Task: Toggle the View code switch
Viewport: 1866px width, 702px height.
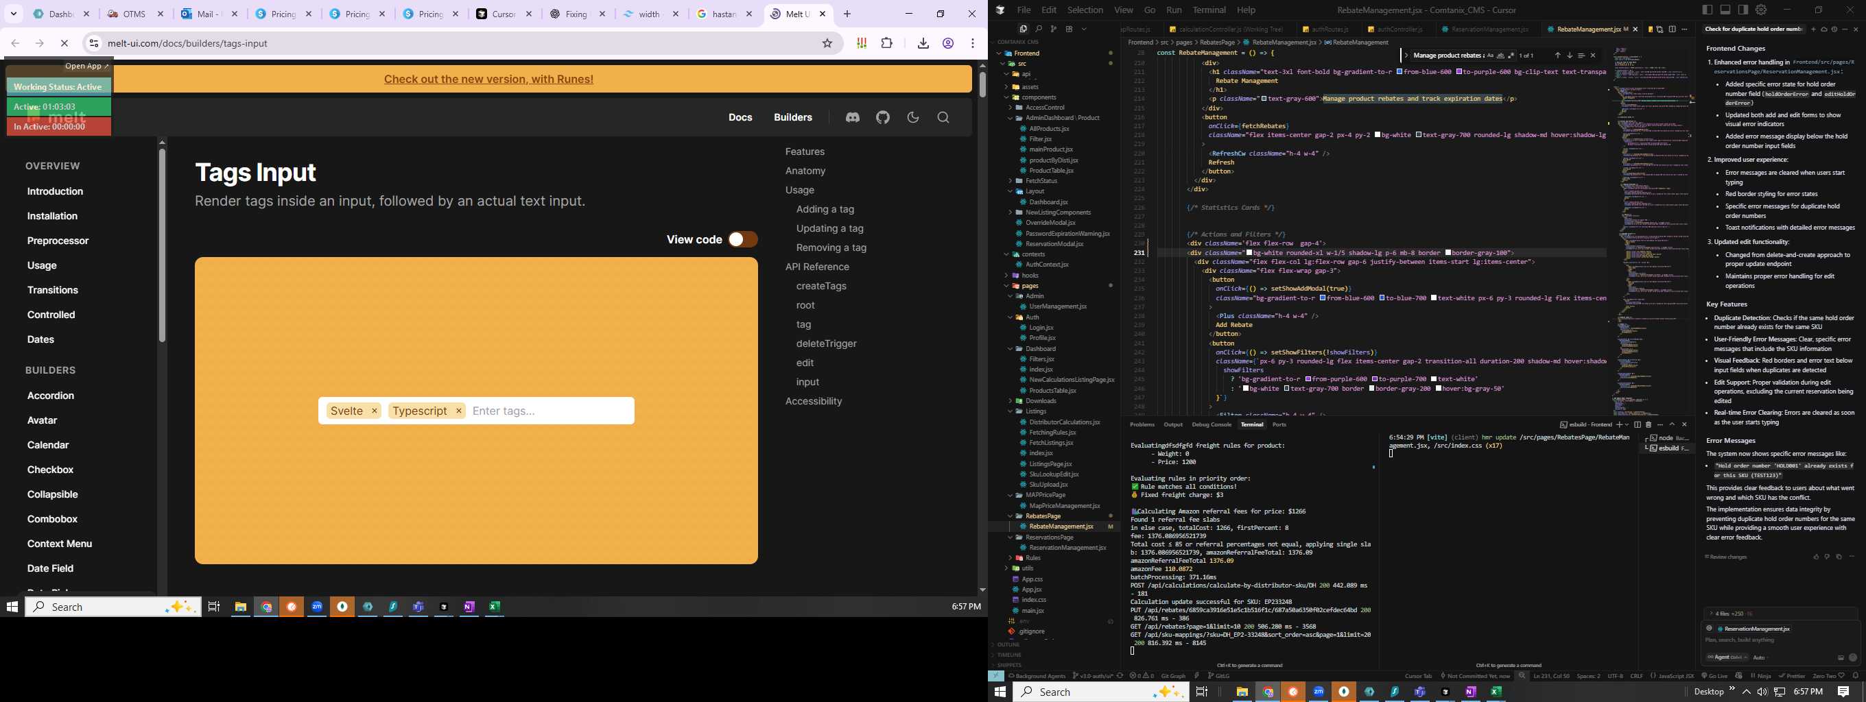Action: click(742, 239)
